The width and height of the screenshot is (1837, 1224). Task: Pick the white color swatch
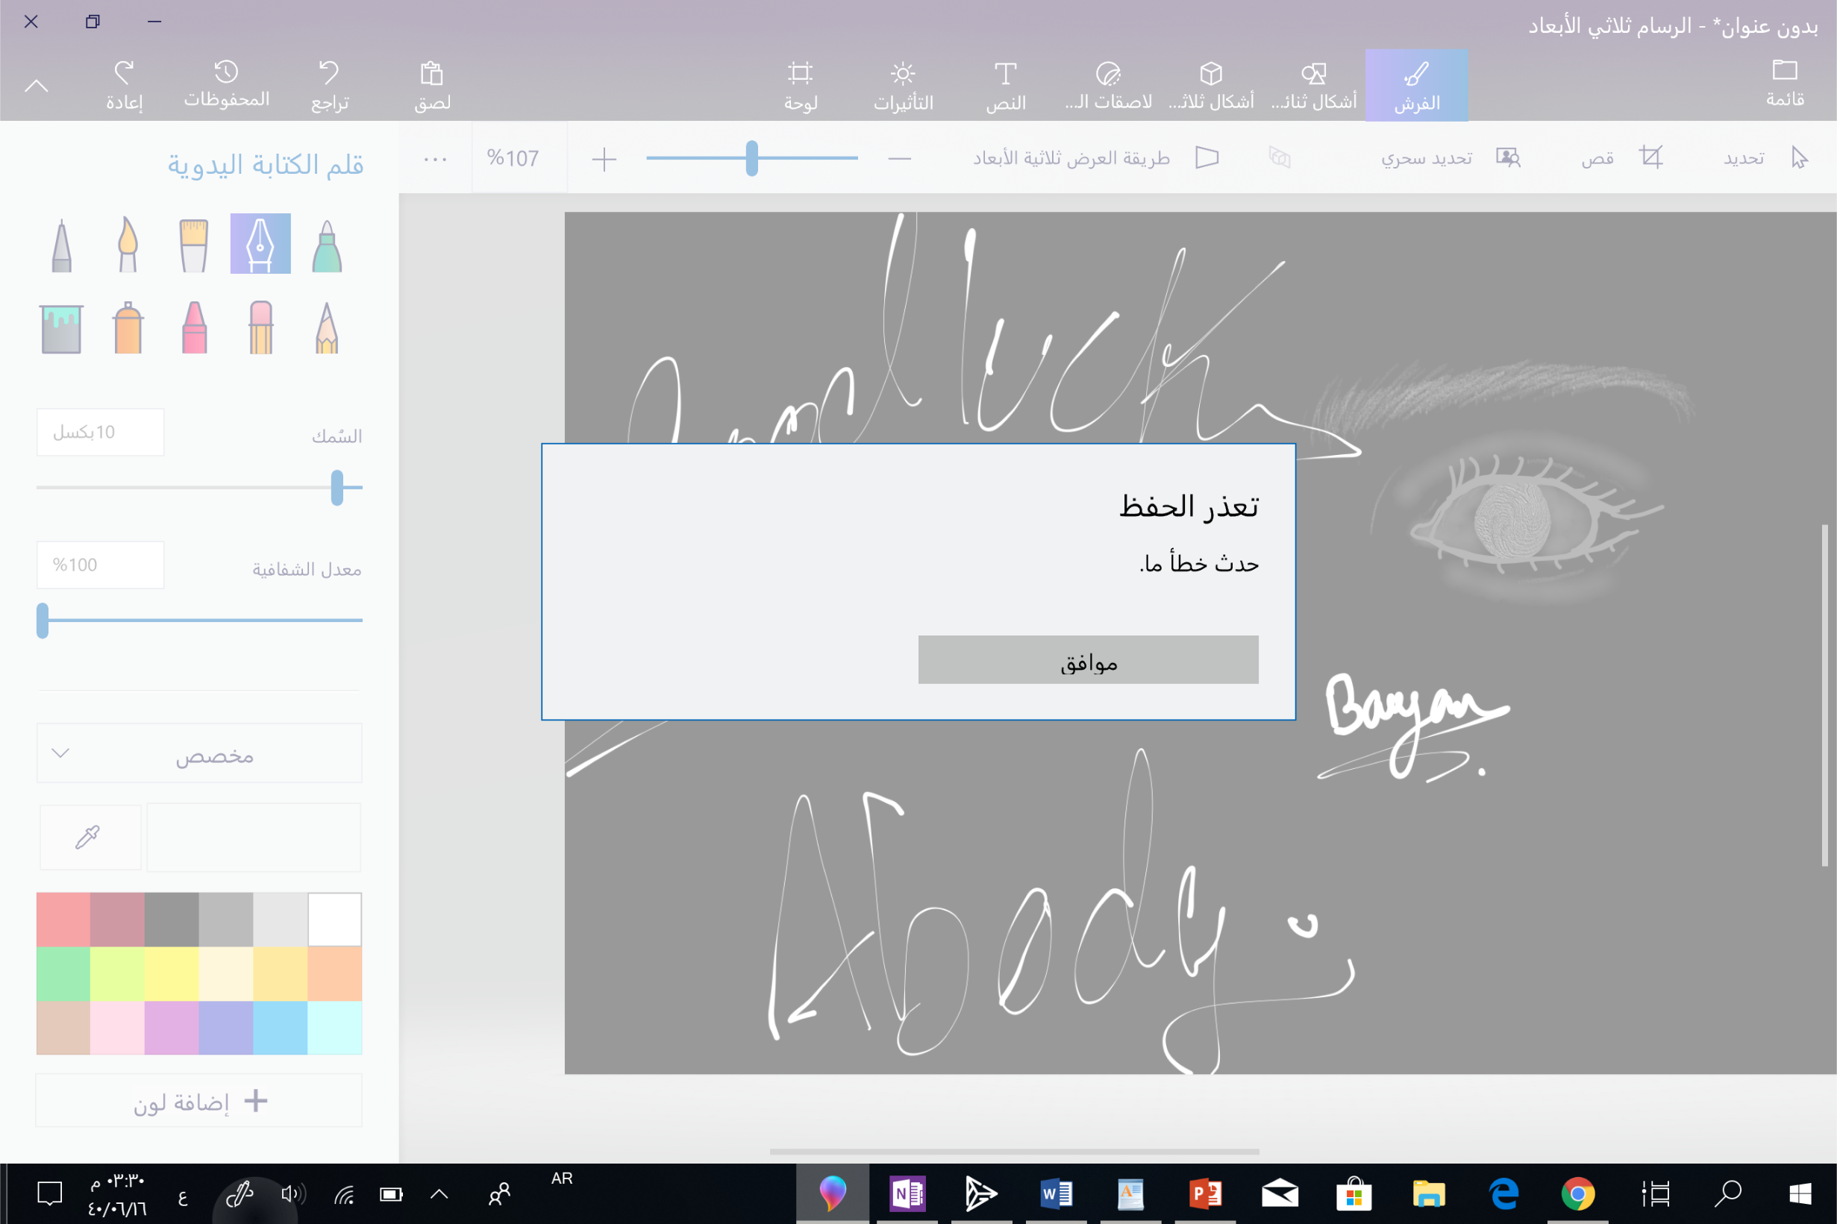pyautogui.click(x=335, y=920)
